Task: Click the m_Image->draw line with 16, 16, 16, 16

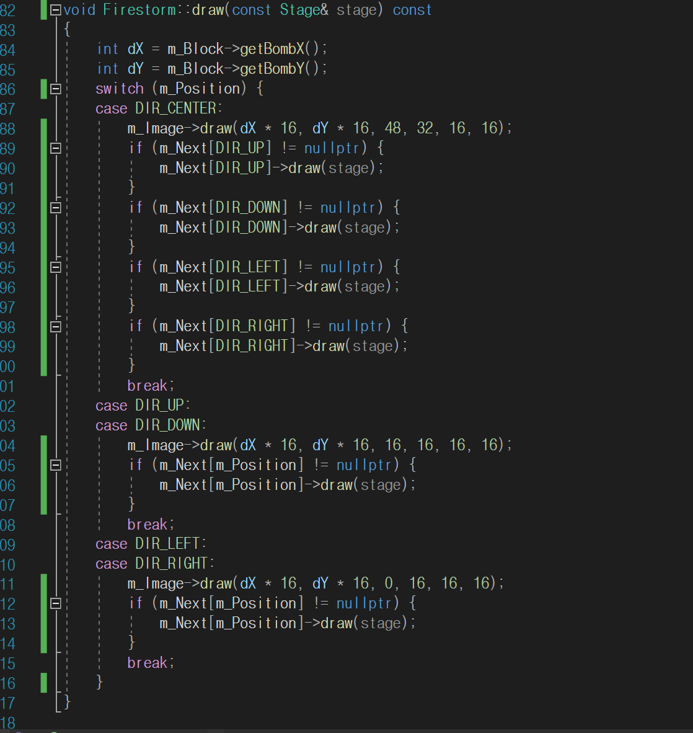Action: point(320,445)
